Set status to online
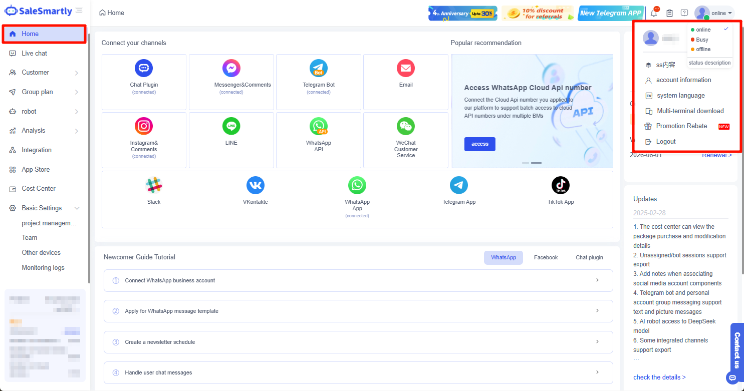Viewport: 744px width, 391px height. (703, 30)
